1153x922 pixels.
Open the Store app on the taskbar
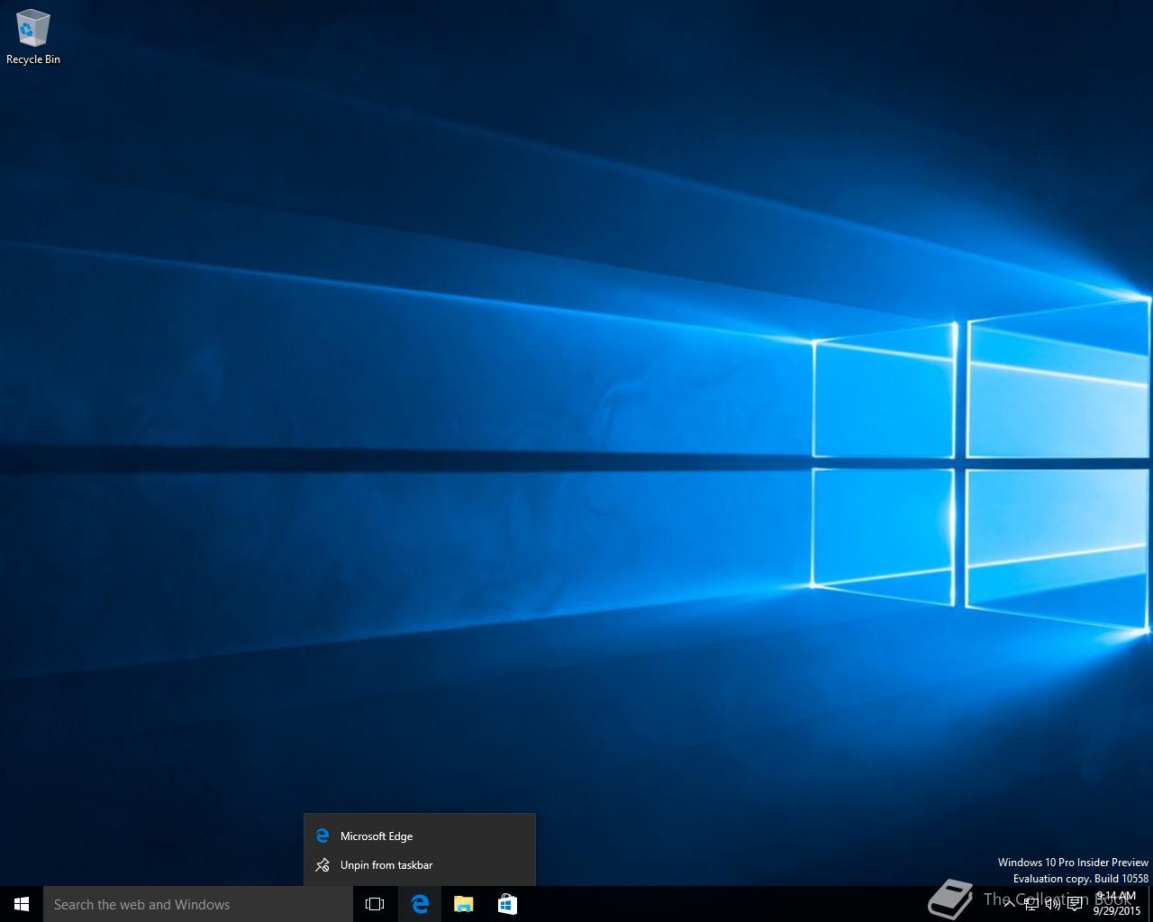pyautogui.click(x=507, y=904)
